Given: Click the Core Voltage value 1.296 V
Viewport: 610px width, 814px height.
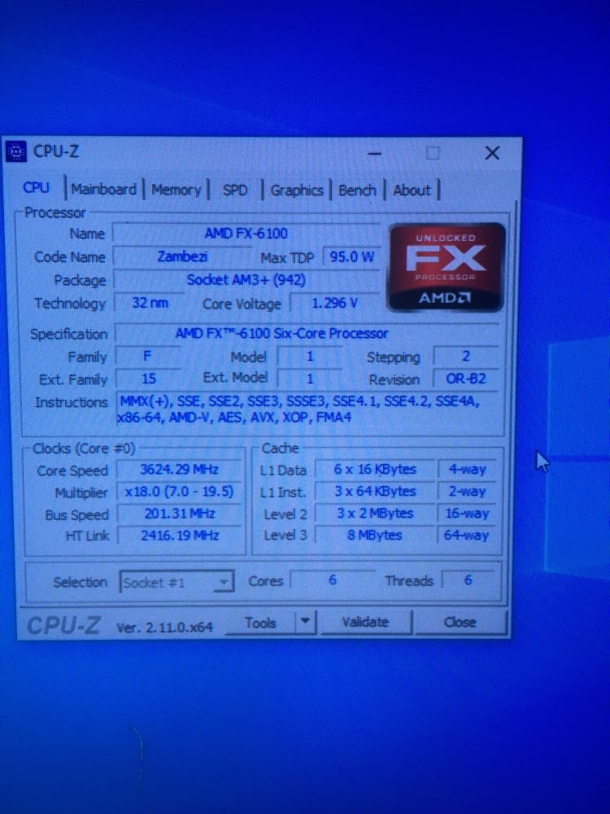Looking at the screenshot, I should 334,303.
